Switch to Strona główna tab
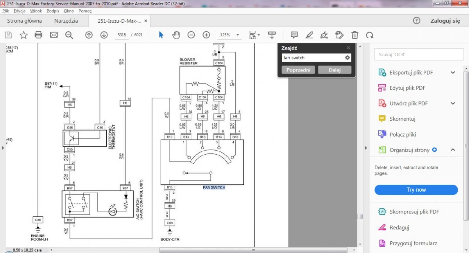 click(x=25, y=21)
